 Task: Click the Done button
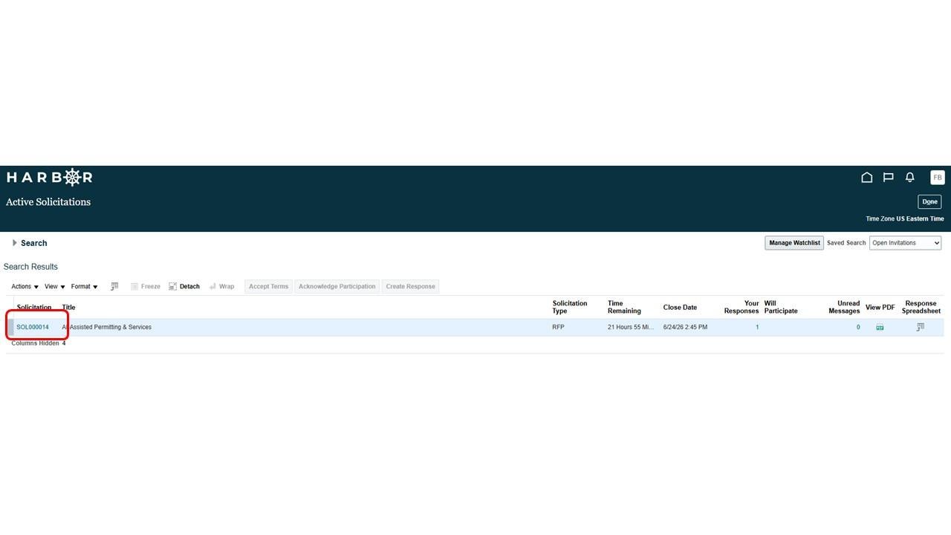click(929, 201)
